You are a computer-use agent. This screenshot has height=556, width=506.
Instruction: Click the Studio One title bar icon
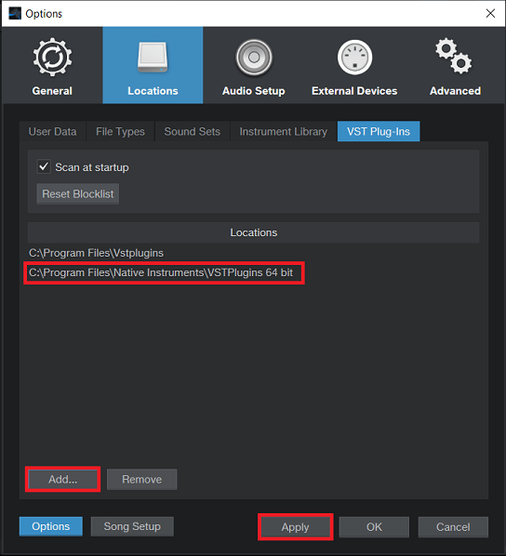click(x=15, y=13)
